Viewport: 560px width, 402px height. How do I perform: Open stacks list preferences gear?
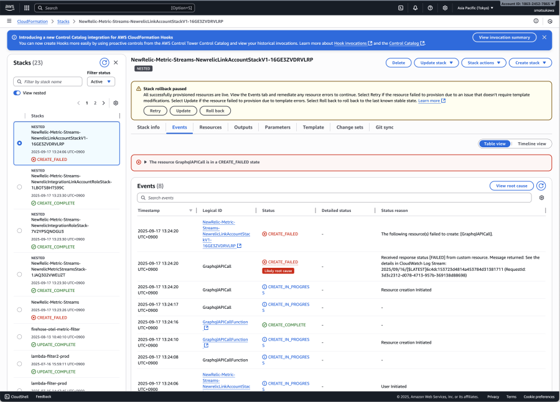click(116, 103)
